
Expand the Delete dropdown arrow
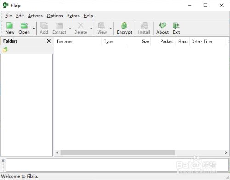(x=91, y=28)
